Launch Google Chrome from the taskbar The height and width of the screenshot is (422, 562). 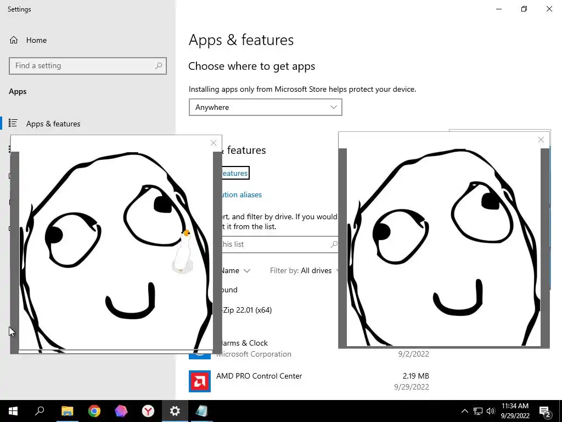(94, 411)
